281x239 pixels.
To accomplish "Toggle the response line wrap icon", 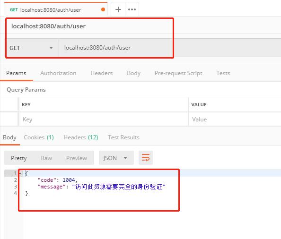I will pos(146,158).
